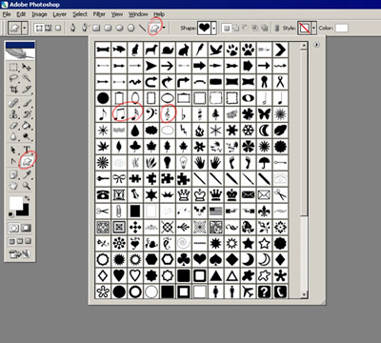This screenshot has height=343, width=381.
Task: Switch to Full Screen mode
Action: point(28,241)
